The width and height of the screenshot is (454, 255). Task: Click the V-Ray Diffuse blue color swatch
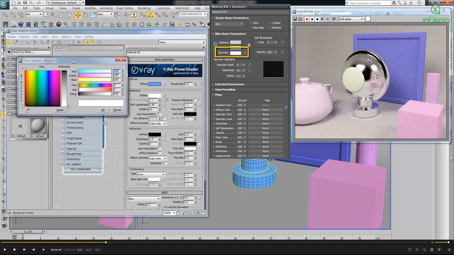click(x=155, y=84)
